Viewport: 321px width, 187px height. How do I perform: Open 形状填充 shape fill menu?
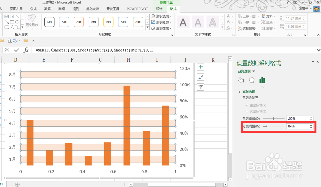161,16
